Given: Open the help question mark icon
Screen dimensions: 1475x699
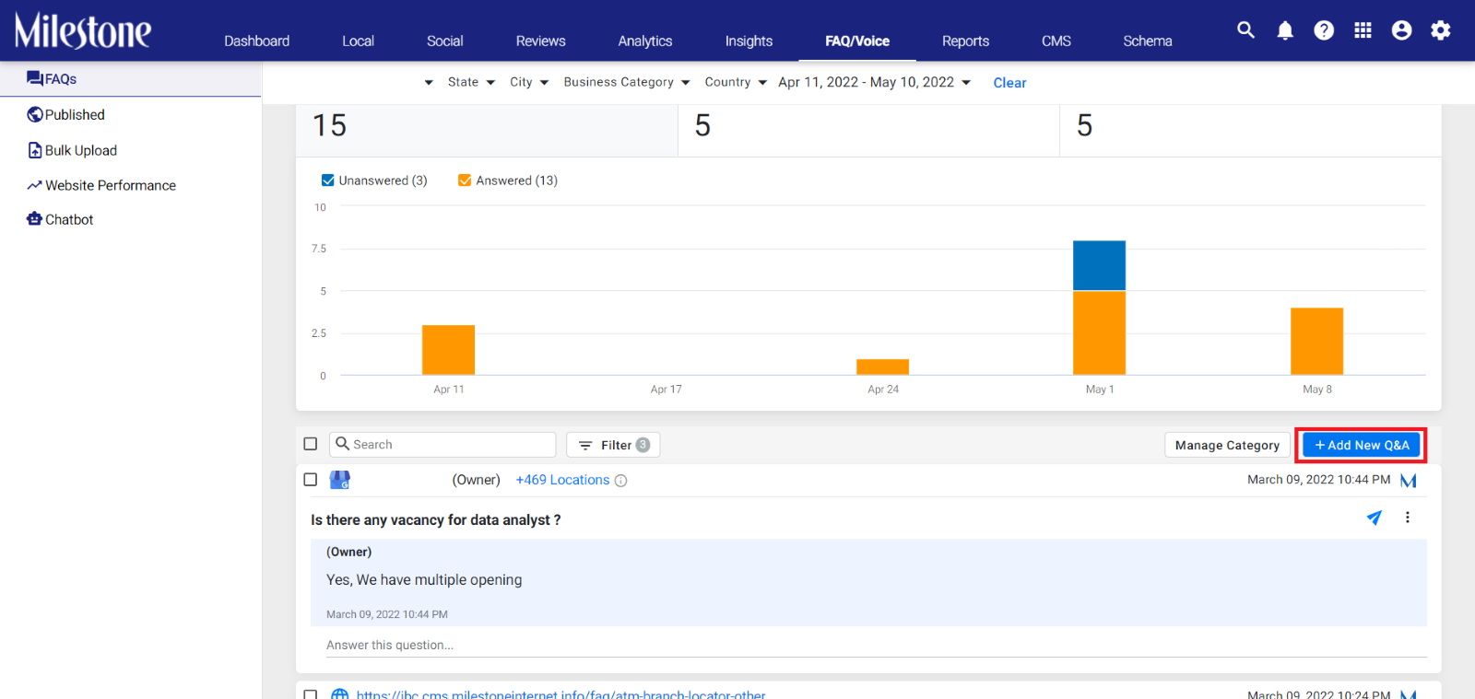Looking at the screenshot, I should tap(1324, 30).
